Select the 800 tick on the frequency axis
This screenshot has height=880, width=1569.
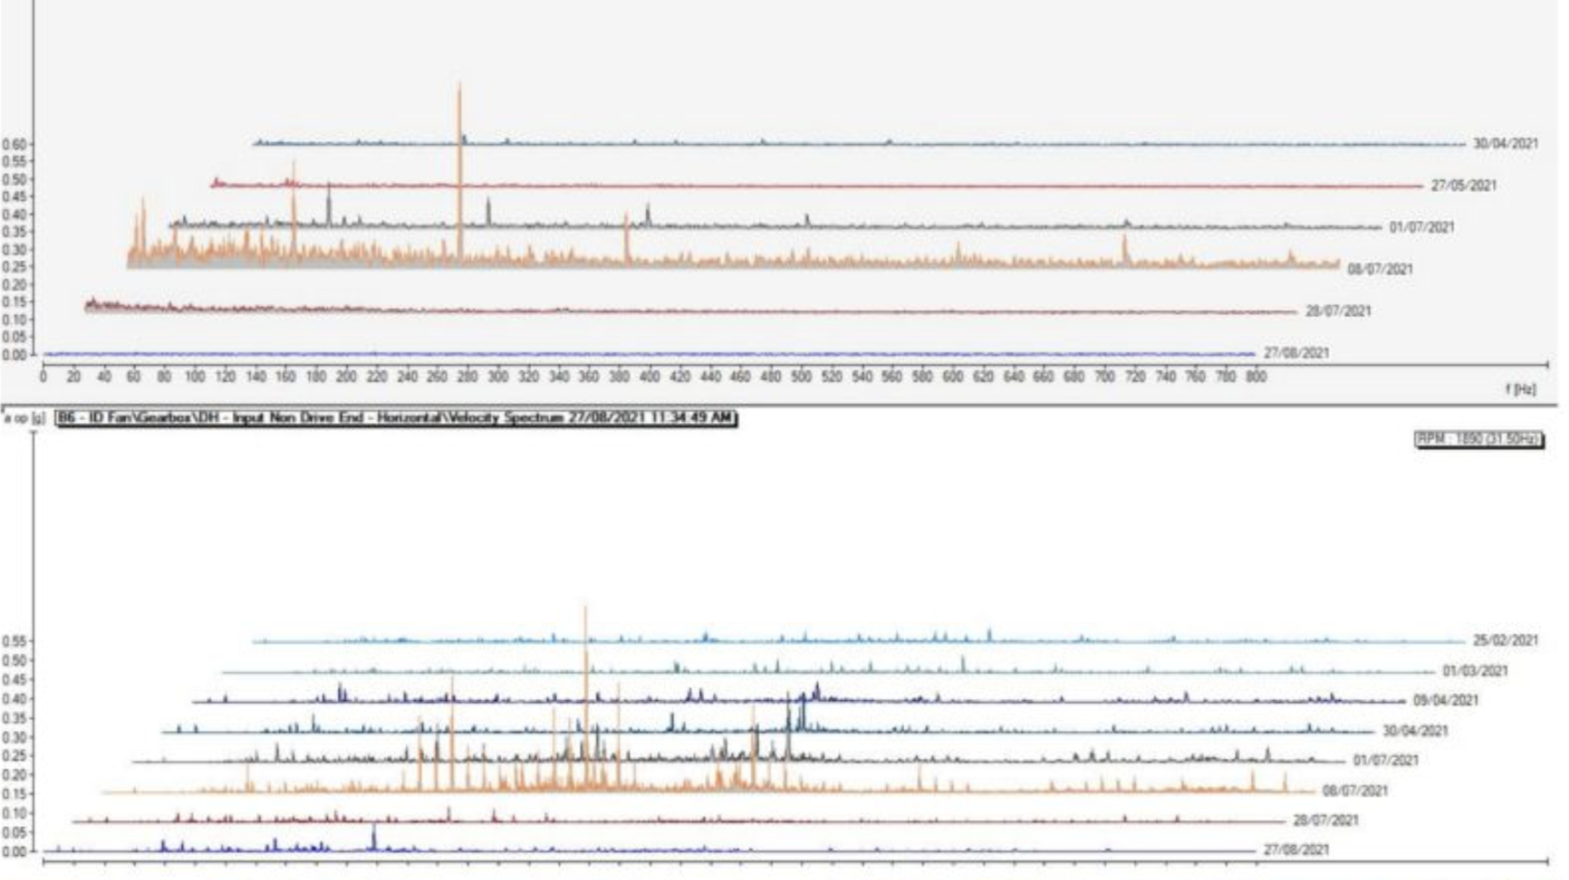click(1256, 377)
